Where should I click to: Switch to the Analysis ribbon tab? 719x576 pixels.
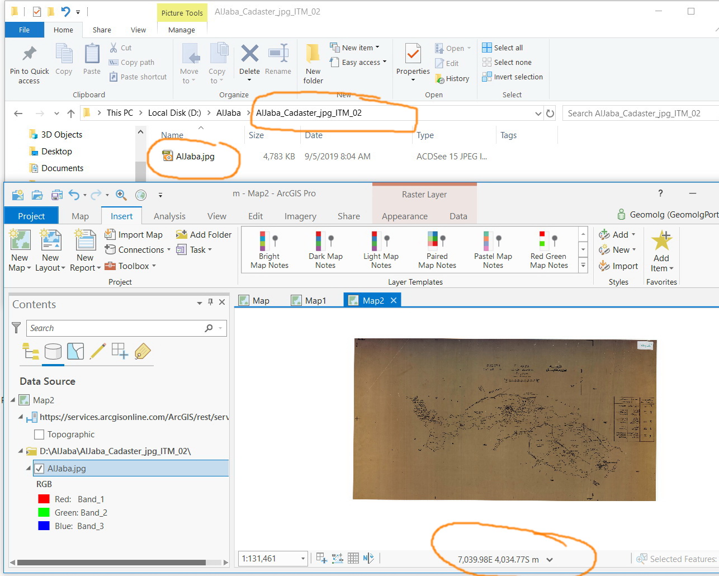[169, 216]
